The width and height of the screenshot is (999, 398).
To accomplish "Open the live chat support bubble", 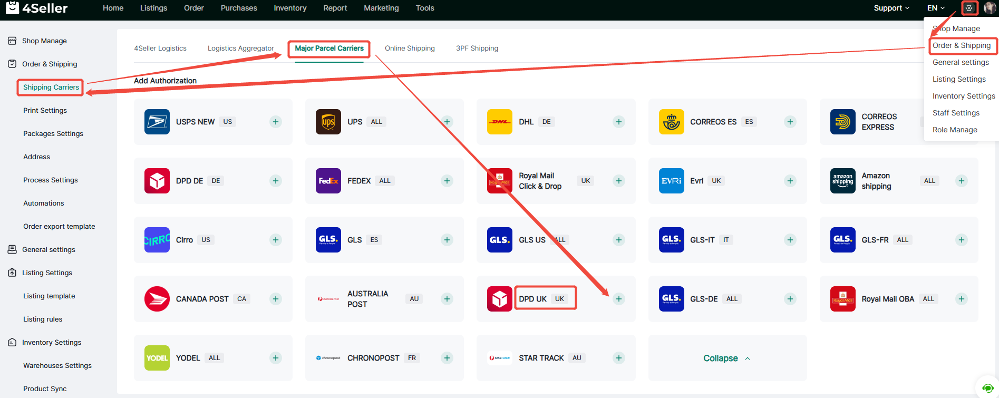I will [987, 389].
